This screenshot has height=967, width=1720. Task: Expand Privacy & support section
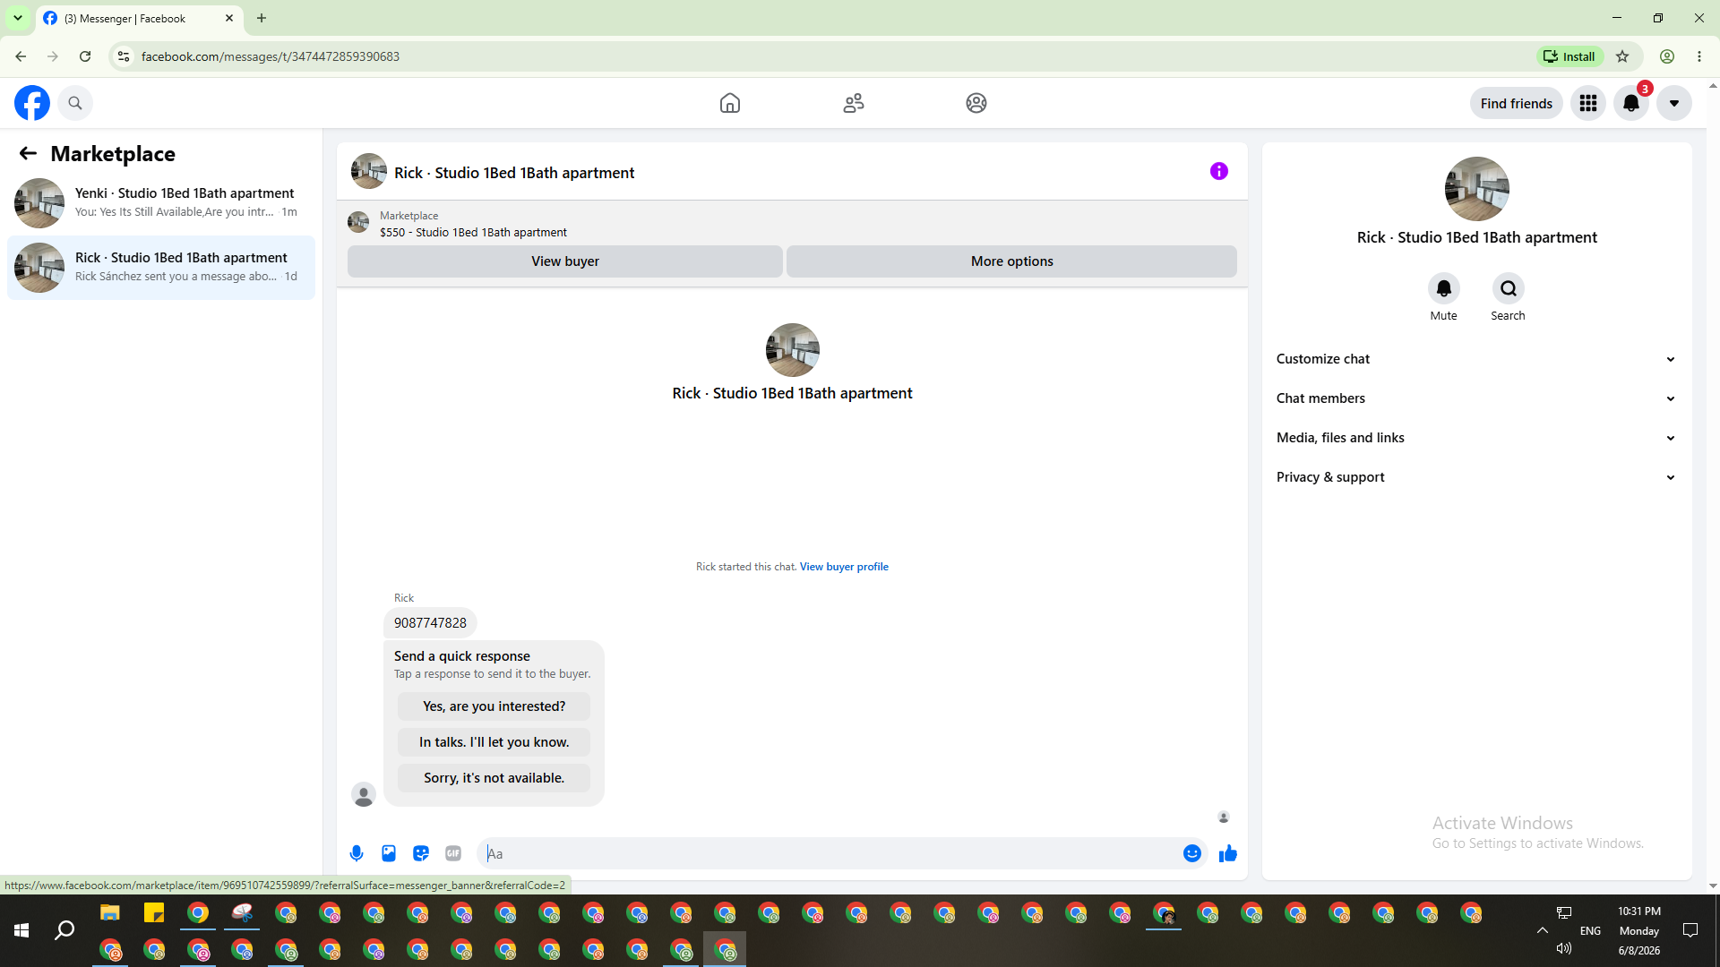1476,477
